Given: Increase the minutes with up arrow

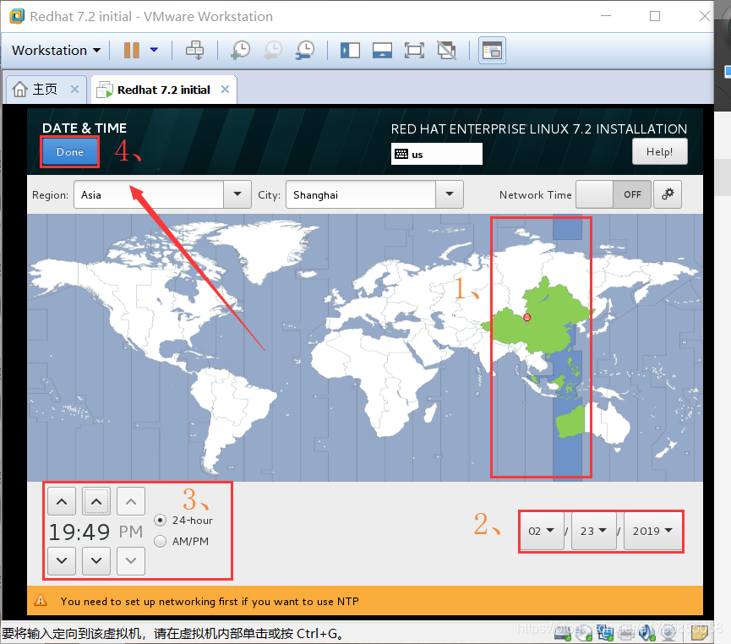Looking at the screenshot, I should [x=96, y=502].
